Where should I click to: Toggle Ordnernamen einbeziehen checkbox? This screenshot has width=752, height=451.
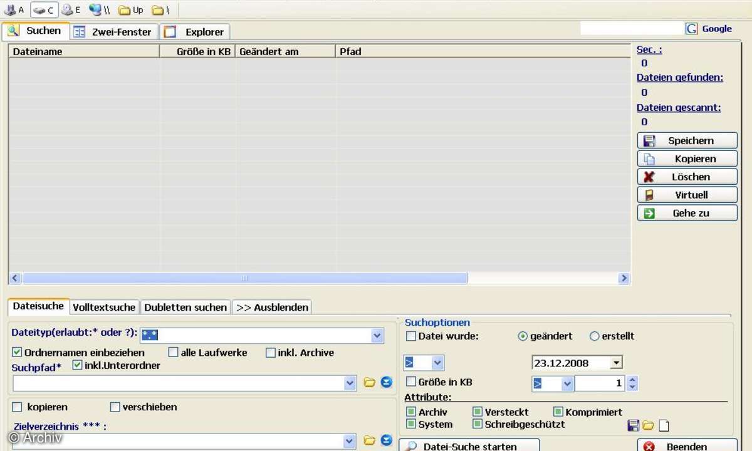tap(17, 353)
